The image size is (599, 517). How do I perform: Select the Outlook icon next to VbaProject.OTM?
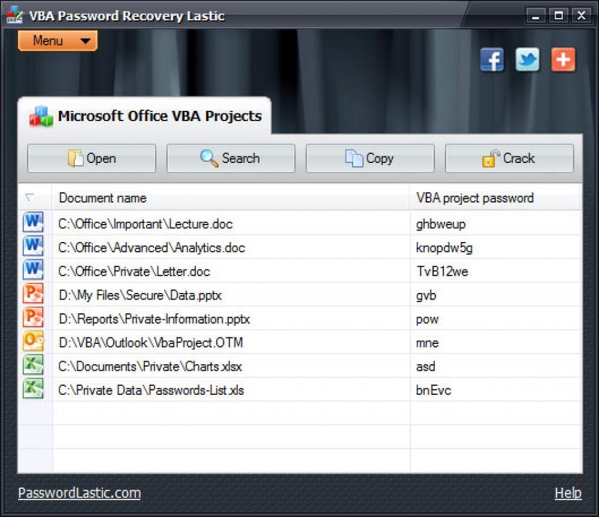point(33,342)
